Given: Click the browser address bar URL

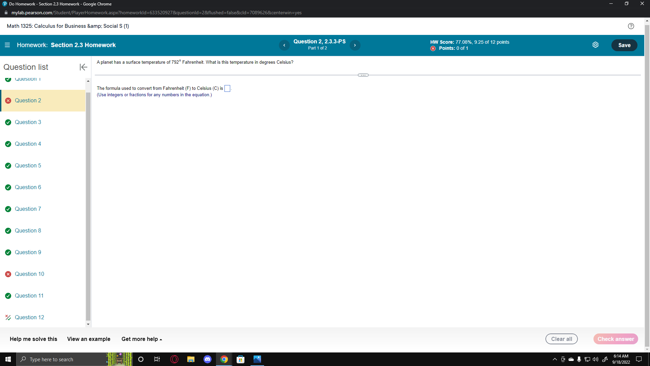Looking at the screenshot, I should [x=156, y=13].
